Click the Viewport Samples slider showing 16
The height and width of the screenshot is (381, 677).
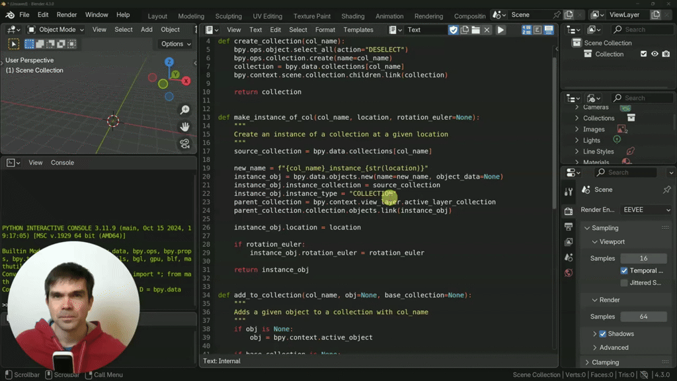coord(643,258)
